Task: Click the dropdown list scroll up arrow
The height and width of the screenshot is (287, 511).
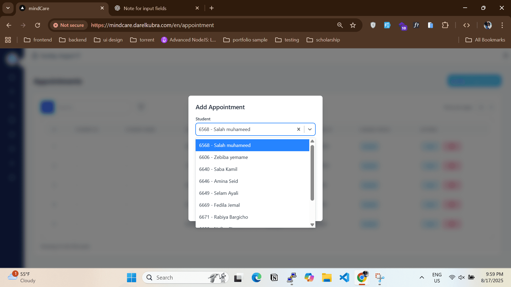Action: [x=312, y=141]
